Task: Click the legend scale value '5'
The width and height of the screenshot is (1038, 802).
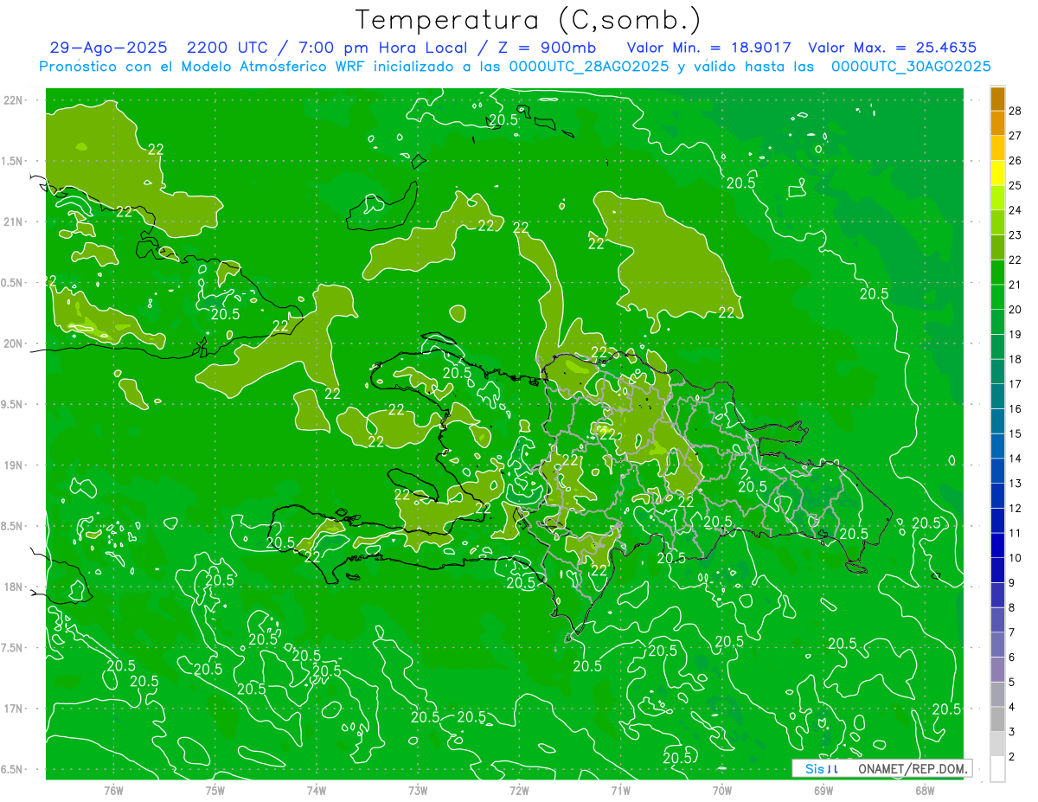Action: [1012, 682]
